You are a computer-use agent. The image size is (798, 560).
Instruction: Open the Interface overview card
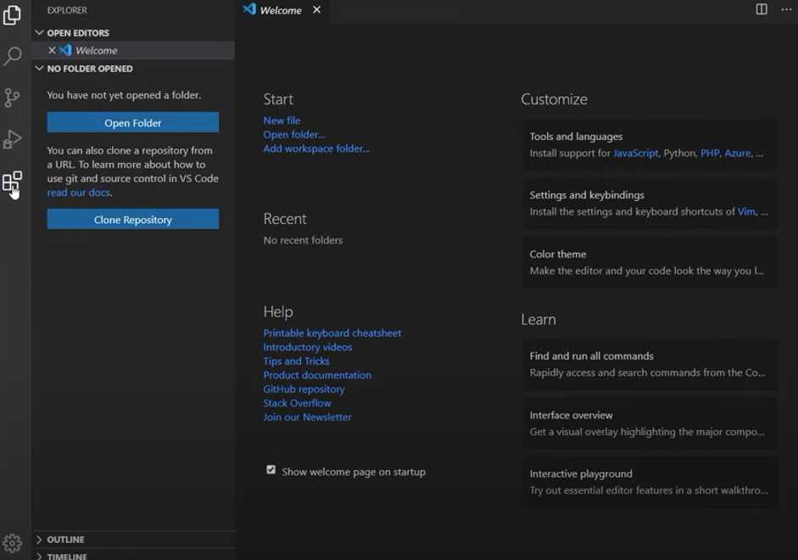(x=650, y=423)
